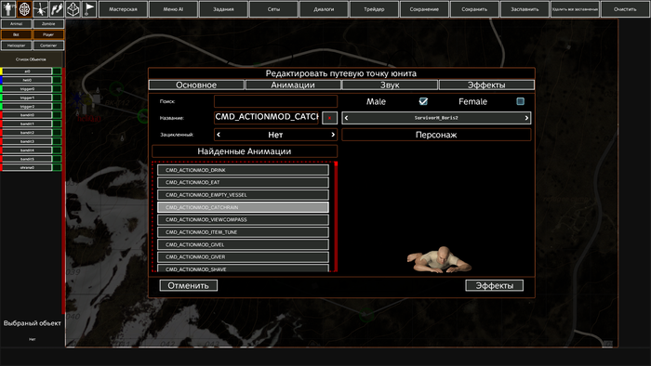Open the Сохранение menu
This screenshot has height=366, width=651.
[x=424, y=9]
